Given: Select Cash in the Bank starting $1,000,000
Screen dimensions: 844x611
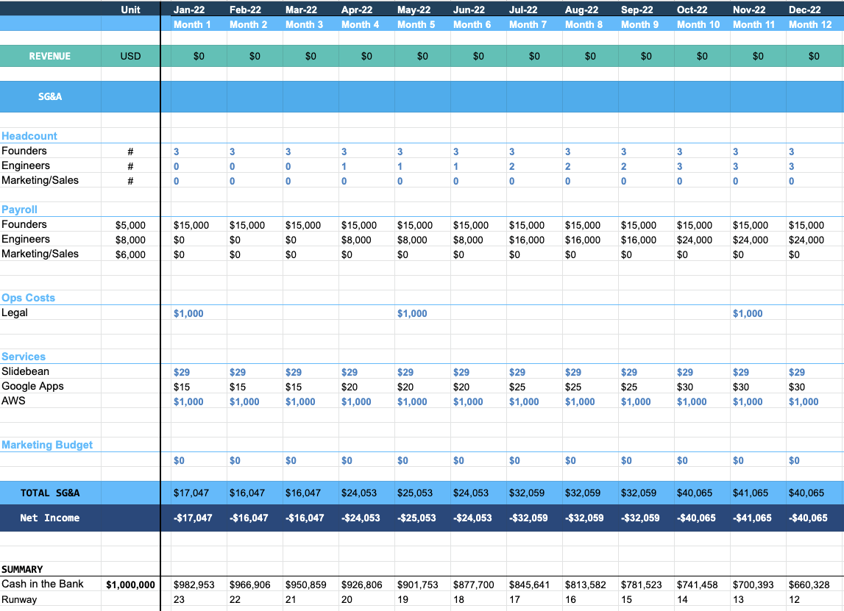Looking at the screenshot, I should click(130, 585).
